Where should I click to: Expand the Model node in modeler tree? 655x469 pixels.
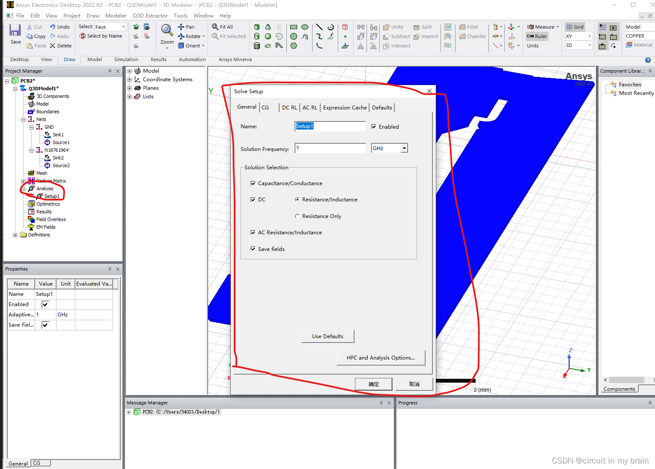pyautogui.click(x=130, y=71)
